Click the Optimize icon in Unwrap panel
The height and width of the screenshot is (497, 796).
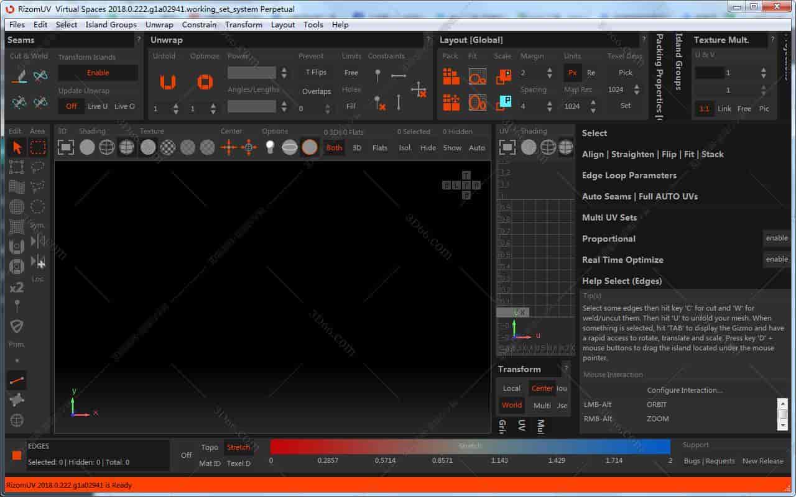[x=205, y=82]
